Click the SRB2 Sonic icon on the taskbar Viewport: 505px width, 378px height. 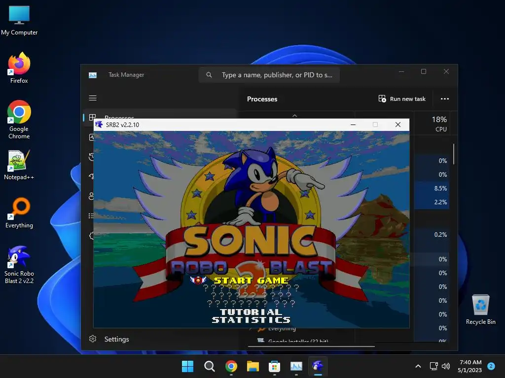[x=318, y=366]
